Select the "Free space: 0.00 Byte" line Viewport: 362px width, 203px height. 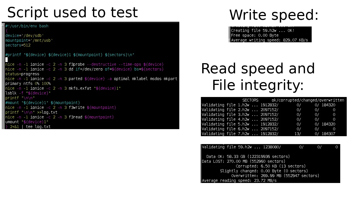pos(255,35)
